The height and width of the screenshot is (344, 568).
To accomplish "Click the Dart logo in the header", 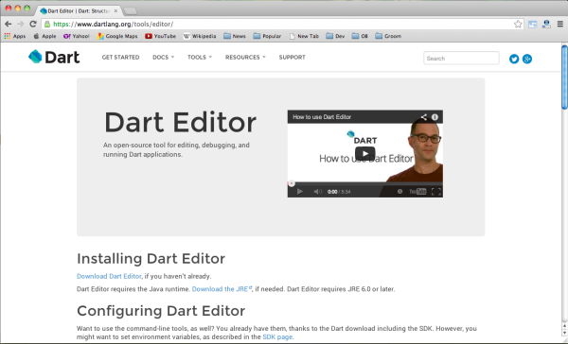I will coord(54,57).
